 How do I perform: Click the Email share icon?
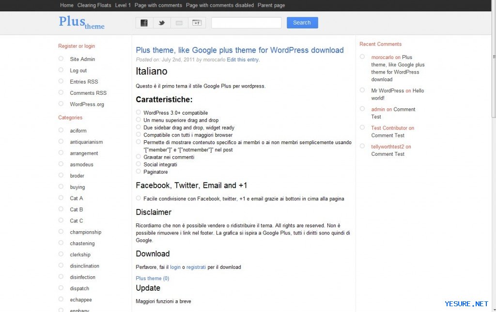179,23
